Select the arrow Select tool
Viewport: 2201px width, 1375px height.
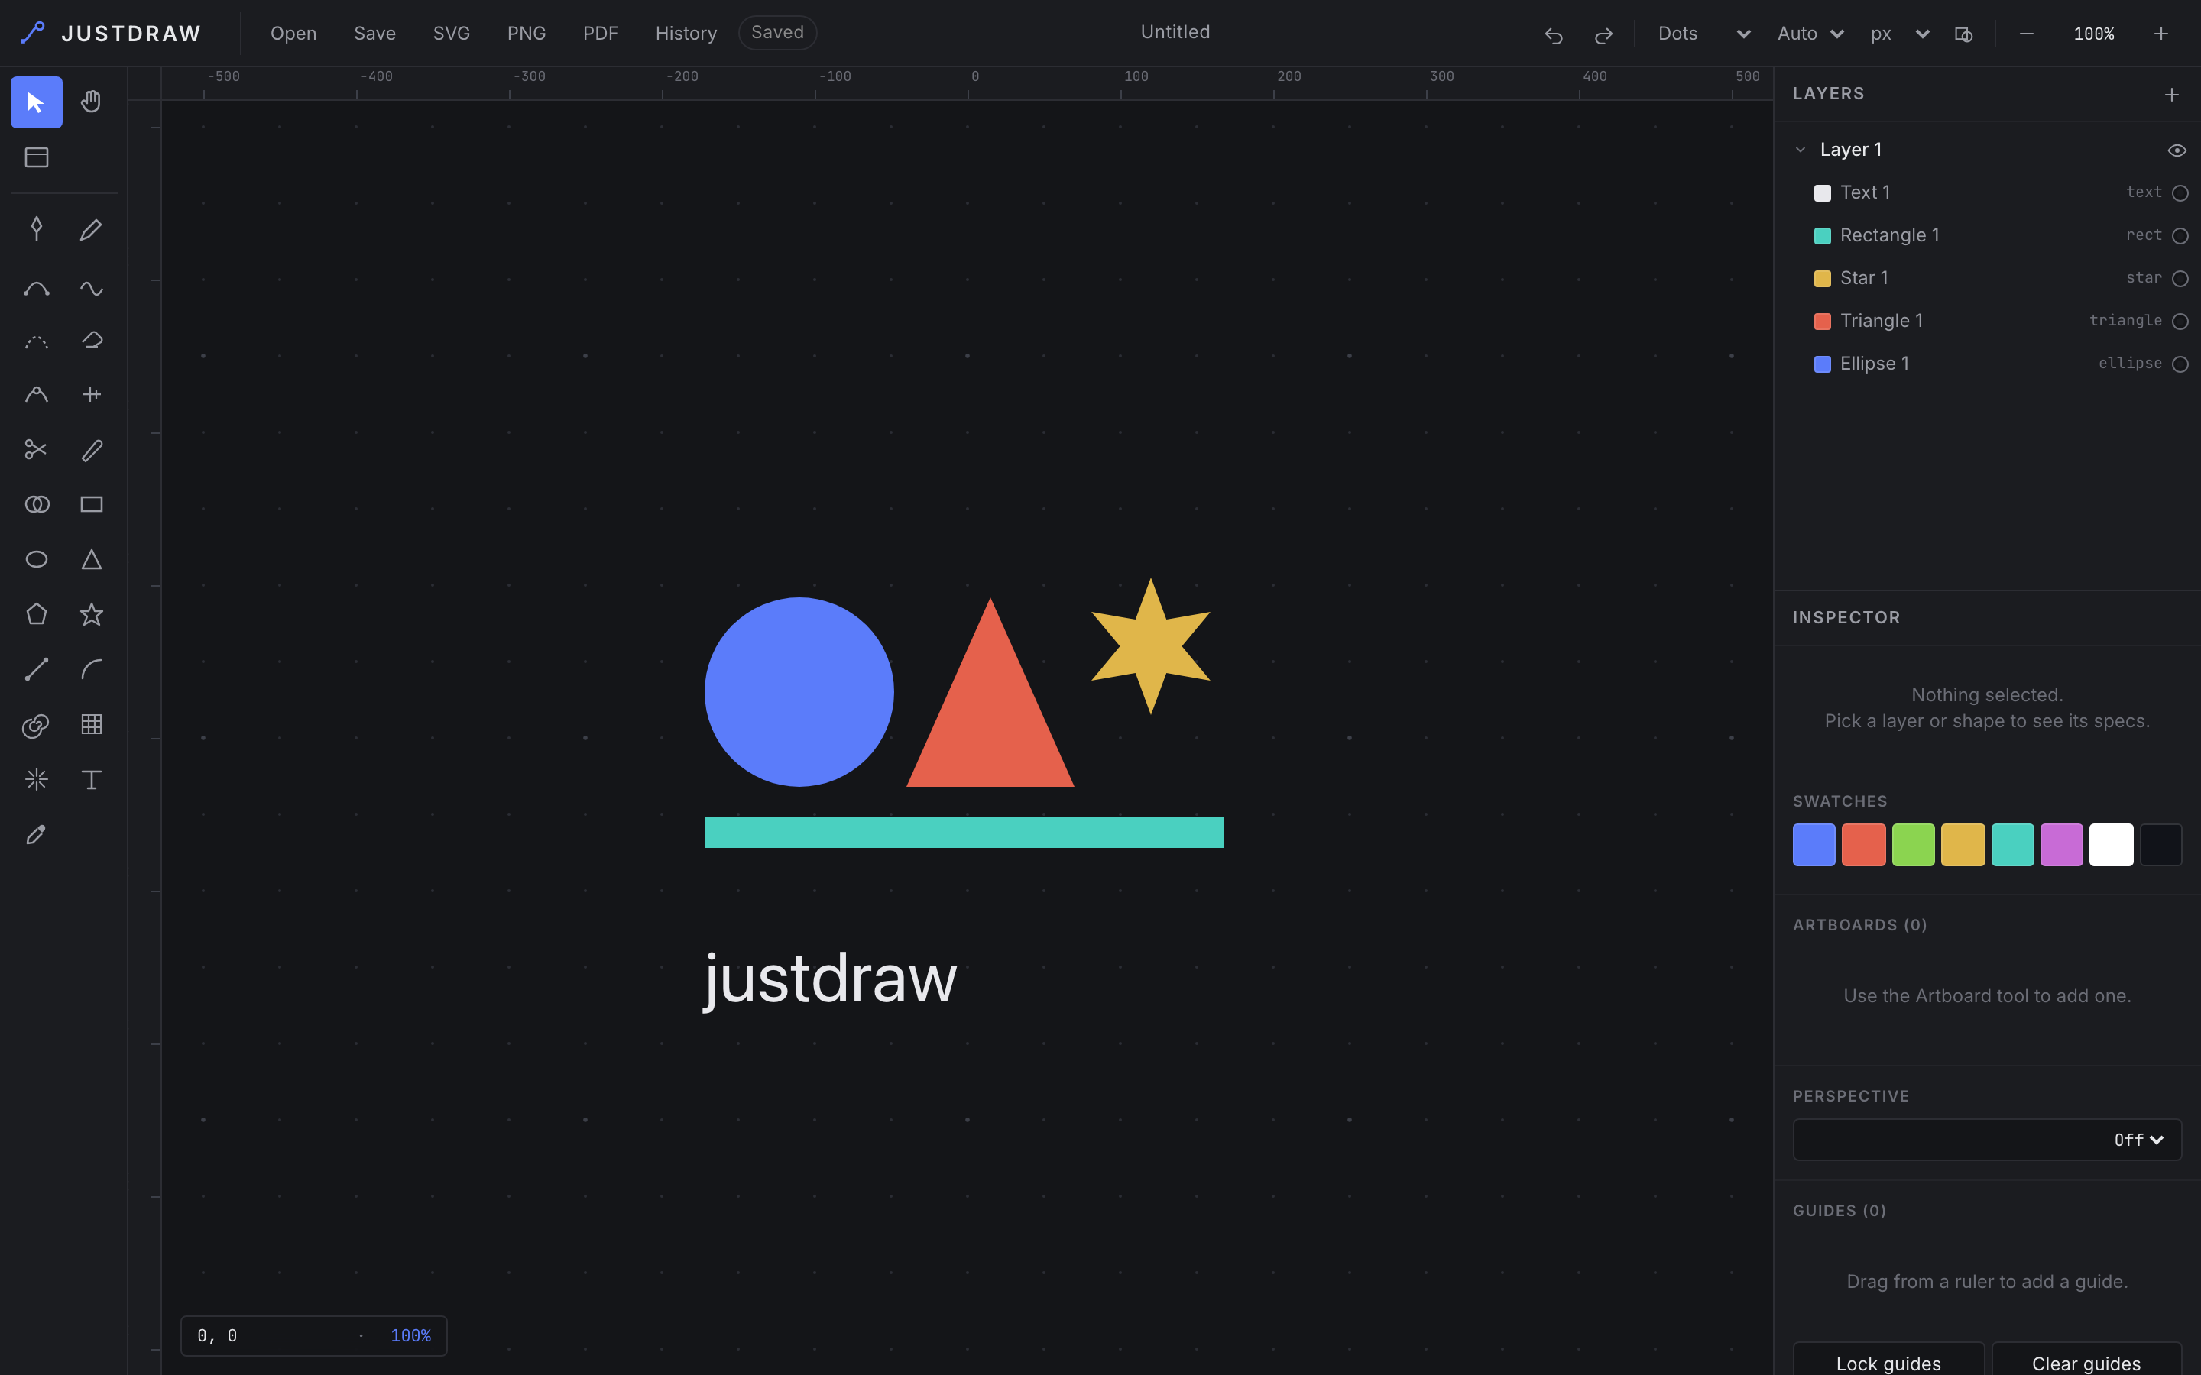pyautogui.click(x=37, y=102)
